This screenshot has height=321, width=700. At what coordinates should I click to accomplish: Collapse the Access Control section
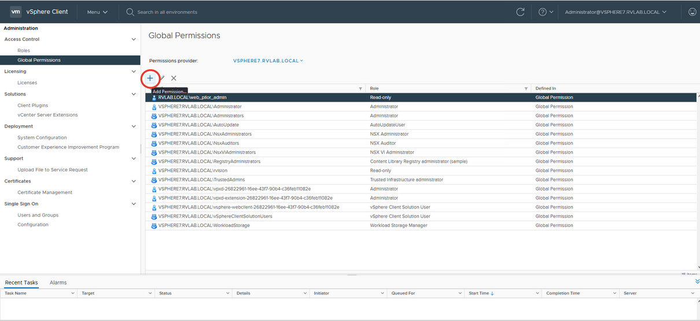[x=134, y=39]
